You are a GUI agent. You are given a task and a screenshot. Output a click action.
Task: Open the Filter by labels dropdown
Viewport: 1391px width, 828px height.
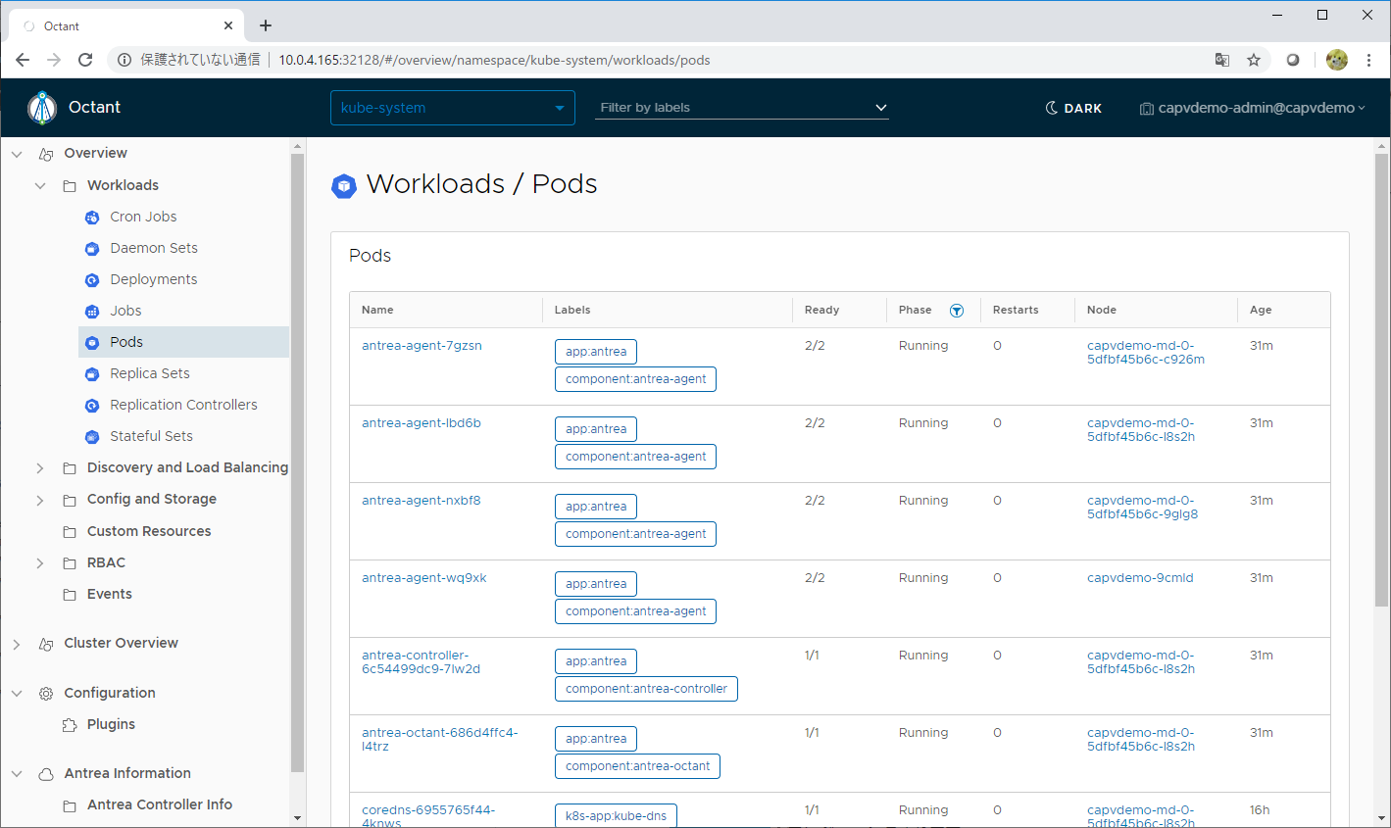[x=742, y=108]
